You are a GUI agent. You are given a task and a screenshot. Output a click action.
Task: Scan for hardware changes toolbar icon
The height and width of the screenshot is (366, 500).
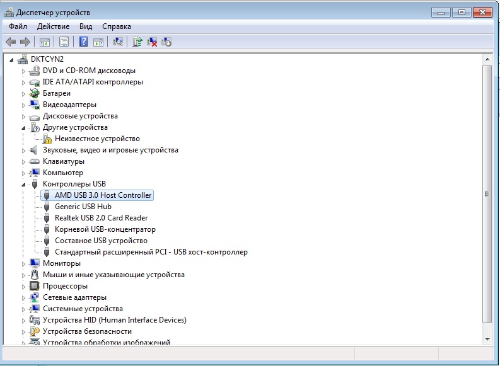pyautogui.click(x=118, y=42)
